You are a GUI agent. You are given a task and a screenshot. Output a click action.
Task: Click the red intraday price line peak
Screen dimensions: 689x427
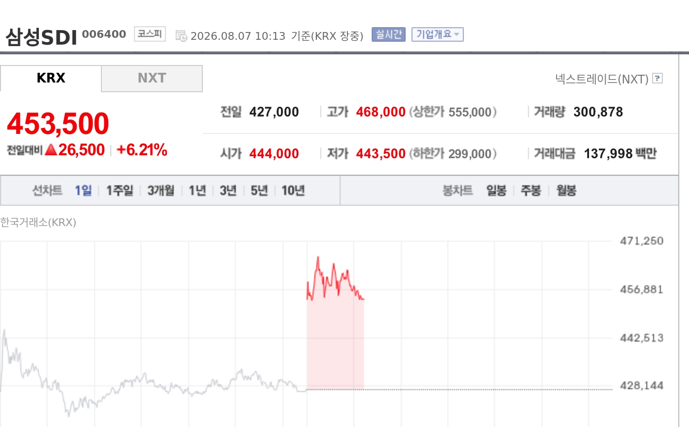coord(318,258)
